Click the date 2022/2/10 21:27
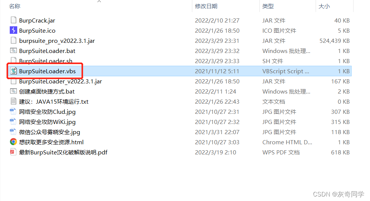 (x=217, y=21)
